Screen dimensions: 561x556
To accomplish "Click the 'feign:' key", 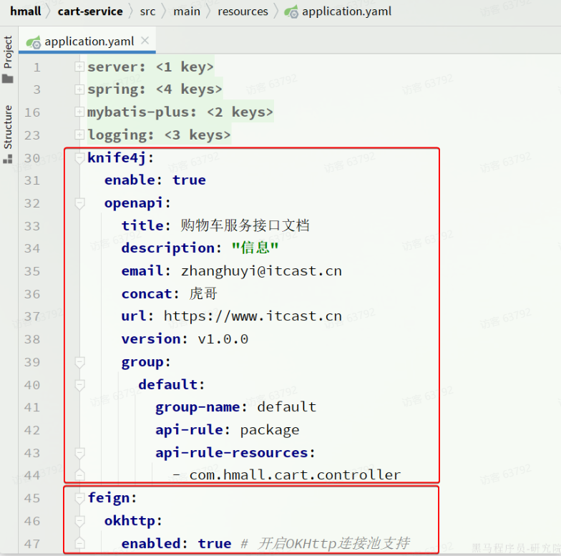I will tap(112, 498).
